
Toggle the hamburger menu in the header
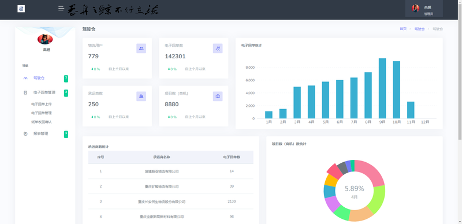coord(61,9)
